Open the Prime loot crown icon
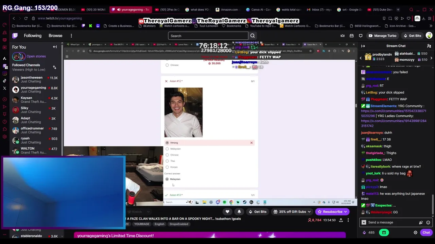Image resolution: width=435 pixels, height=244 pixels. (343, 36)
